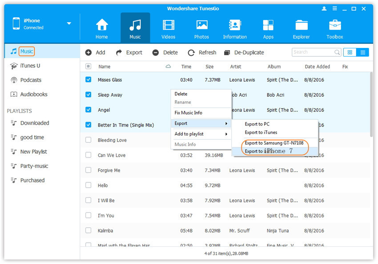Sort by the Artist column header
378x264 pixels.
click(236, 67)
